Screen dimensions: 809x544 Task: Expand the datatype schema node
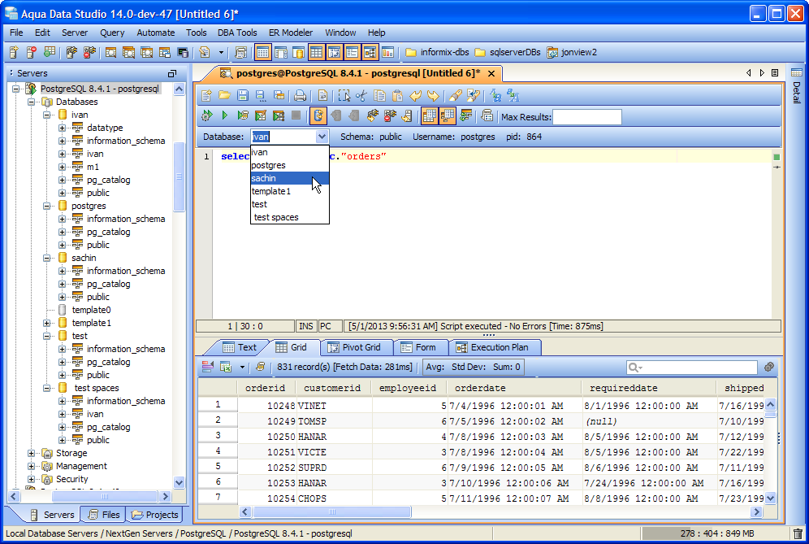pyautogui.click(x=62, y=128)
